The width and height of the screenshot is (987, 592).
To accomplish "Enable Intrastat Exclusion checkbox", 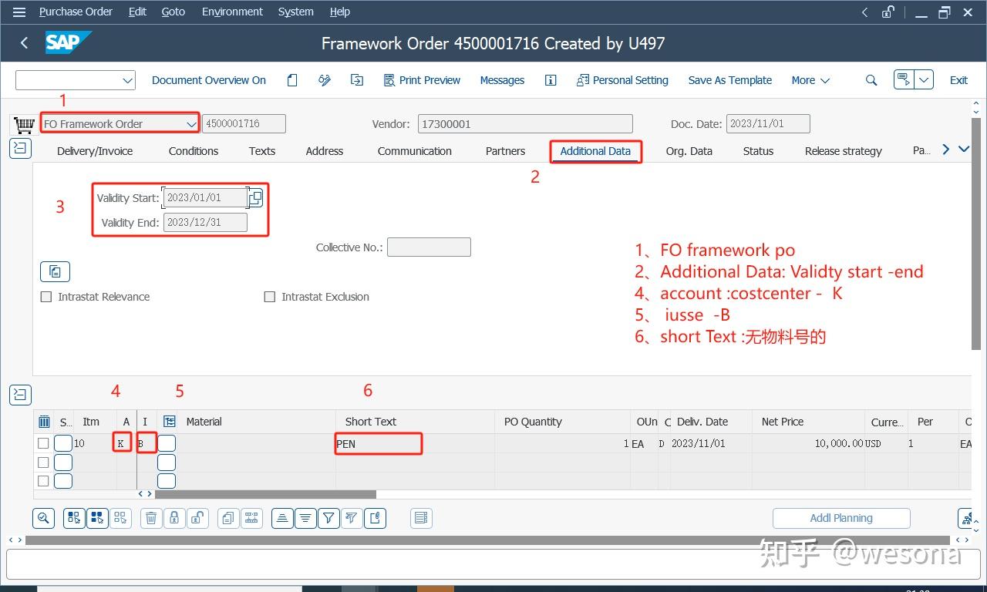I will click(x=270, y=297).
